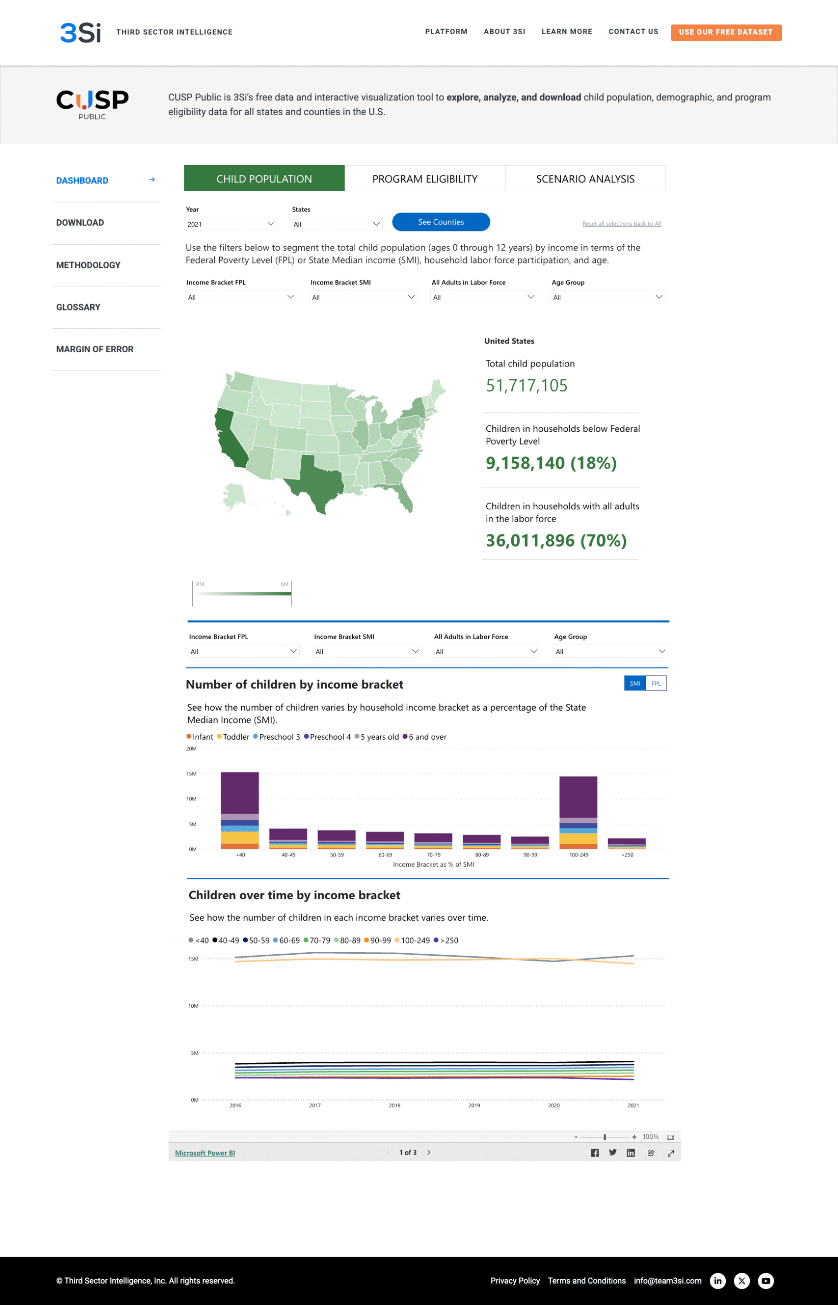This screenshot has height=1305, width=838.
Task: Select the SMI chart toggle
Action: [x=635, y=684]
